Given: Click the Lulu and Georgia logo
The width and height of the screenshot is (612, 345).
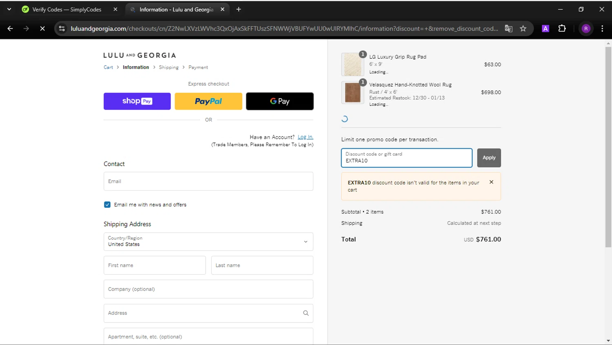Looking at the screenshot, I should tap(140, 55).
